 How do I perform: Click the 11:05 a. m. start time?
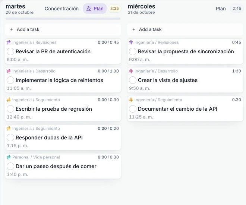[19, 88]
